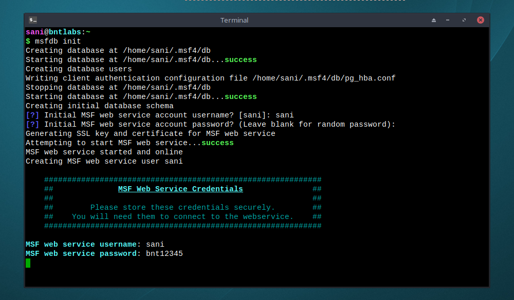Click 'MSF web service started and online' line
The image size is (514, 300).
tap(104, 152)
